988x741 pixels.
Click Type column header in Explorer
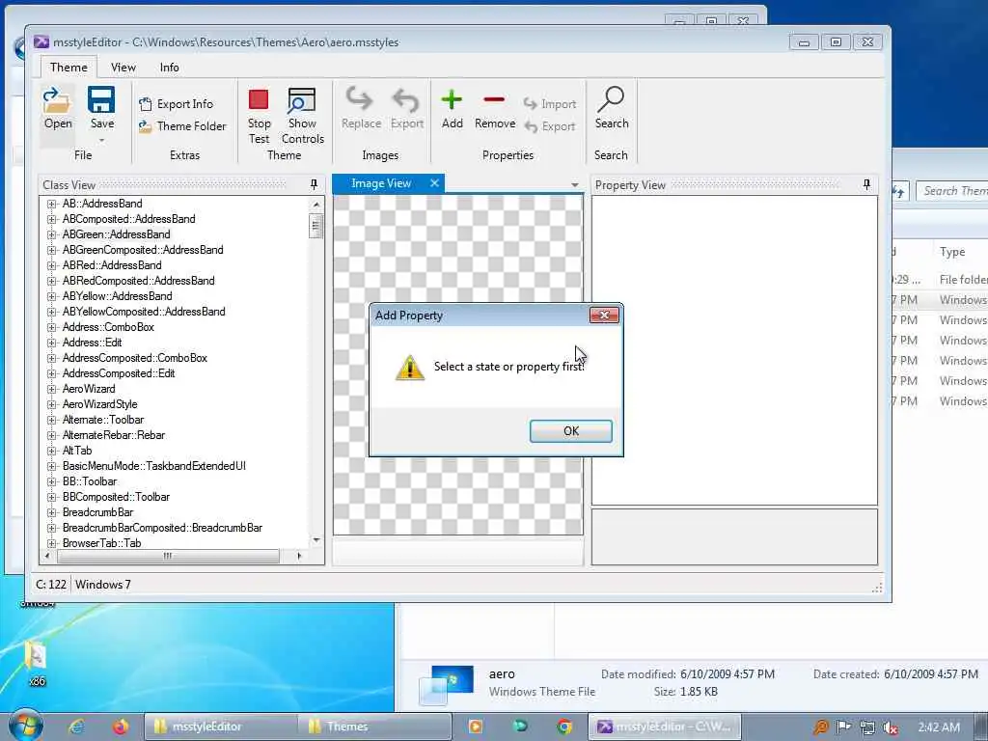click(952, 252)
